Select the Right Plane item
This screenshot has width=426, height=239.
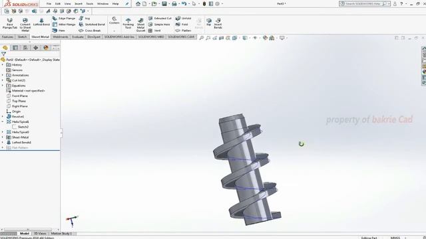point(17,106)
